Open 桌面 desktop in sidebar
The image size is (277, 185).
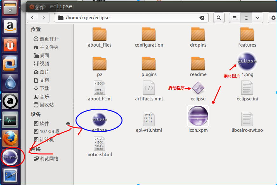42,55
